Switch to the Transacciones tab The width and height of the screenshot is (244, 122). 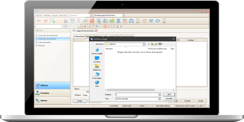(79, 36)
